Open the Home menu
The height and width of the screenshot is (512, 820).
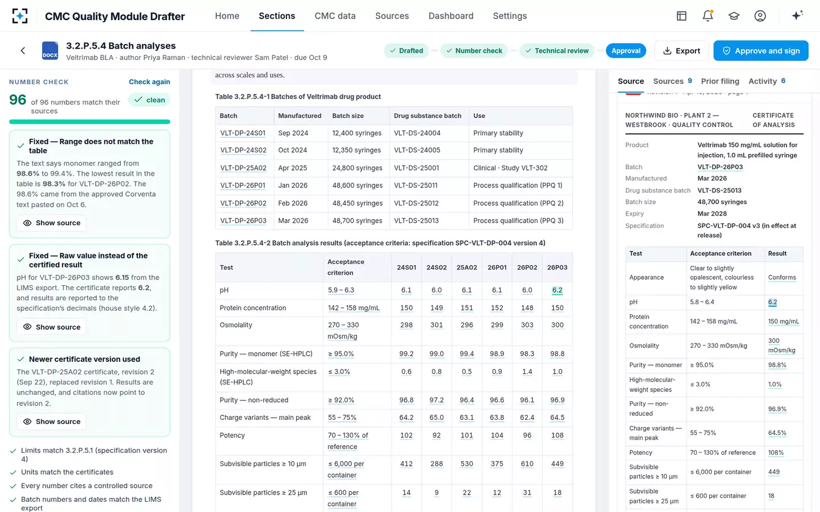(227, 16)
